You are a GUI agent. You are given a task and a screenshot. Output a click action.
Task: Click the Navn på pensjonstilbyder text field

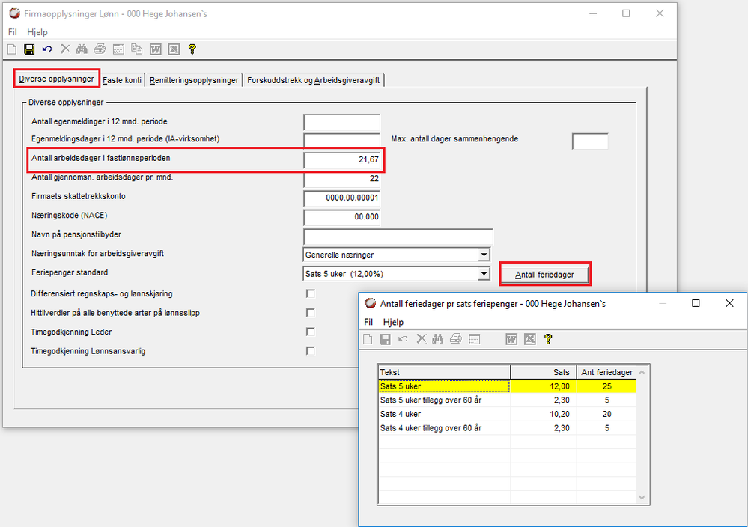[398, 236]
